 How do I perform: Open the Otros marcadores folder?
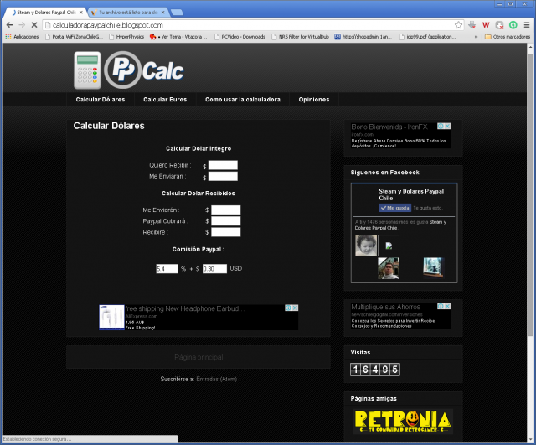pos(508,37)
